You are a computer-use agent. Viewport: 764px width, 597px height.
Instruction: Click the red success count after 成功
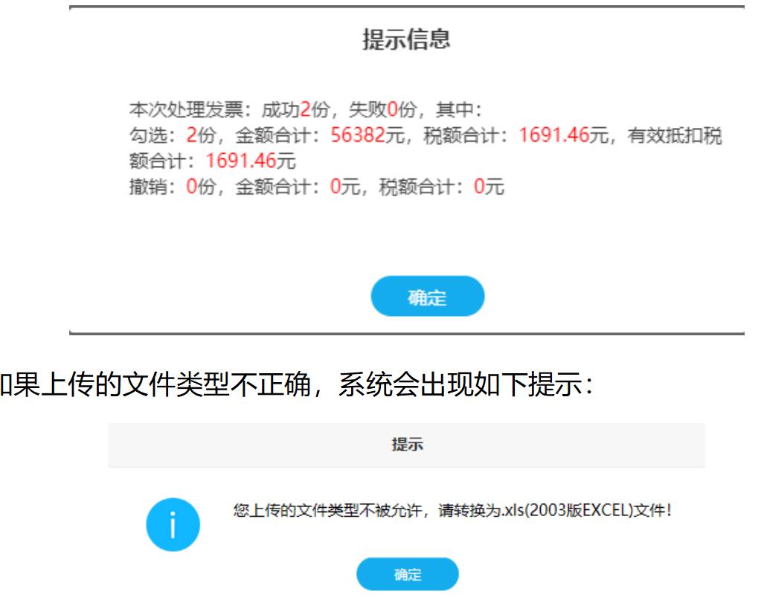tap(304, 111)
